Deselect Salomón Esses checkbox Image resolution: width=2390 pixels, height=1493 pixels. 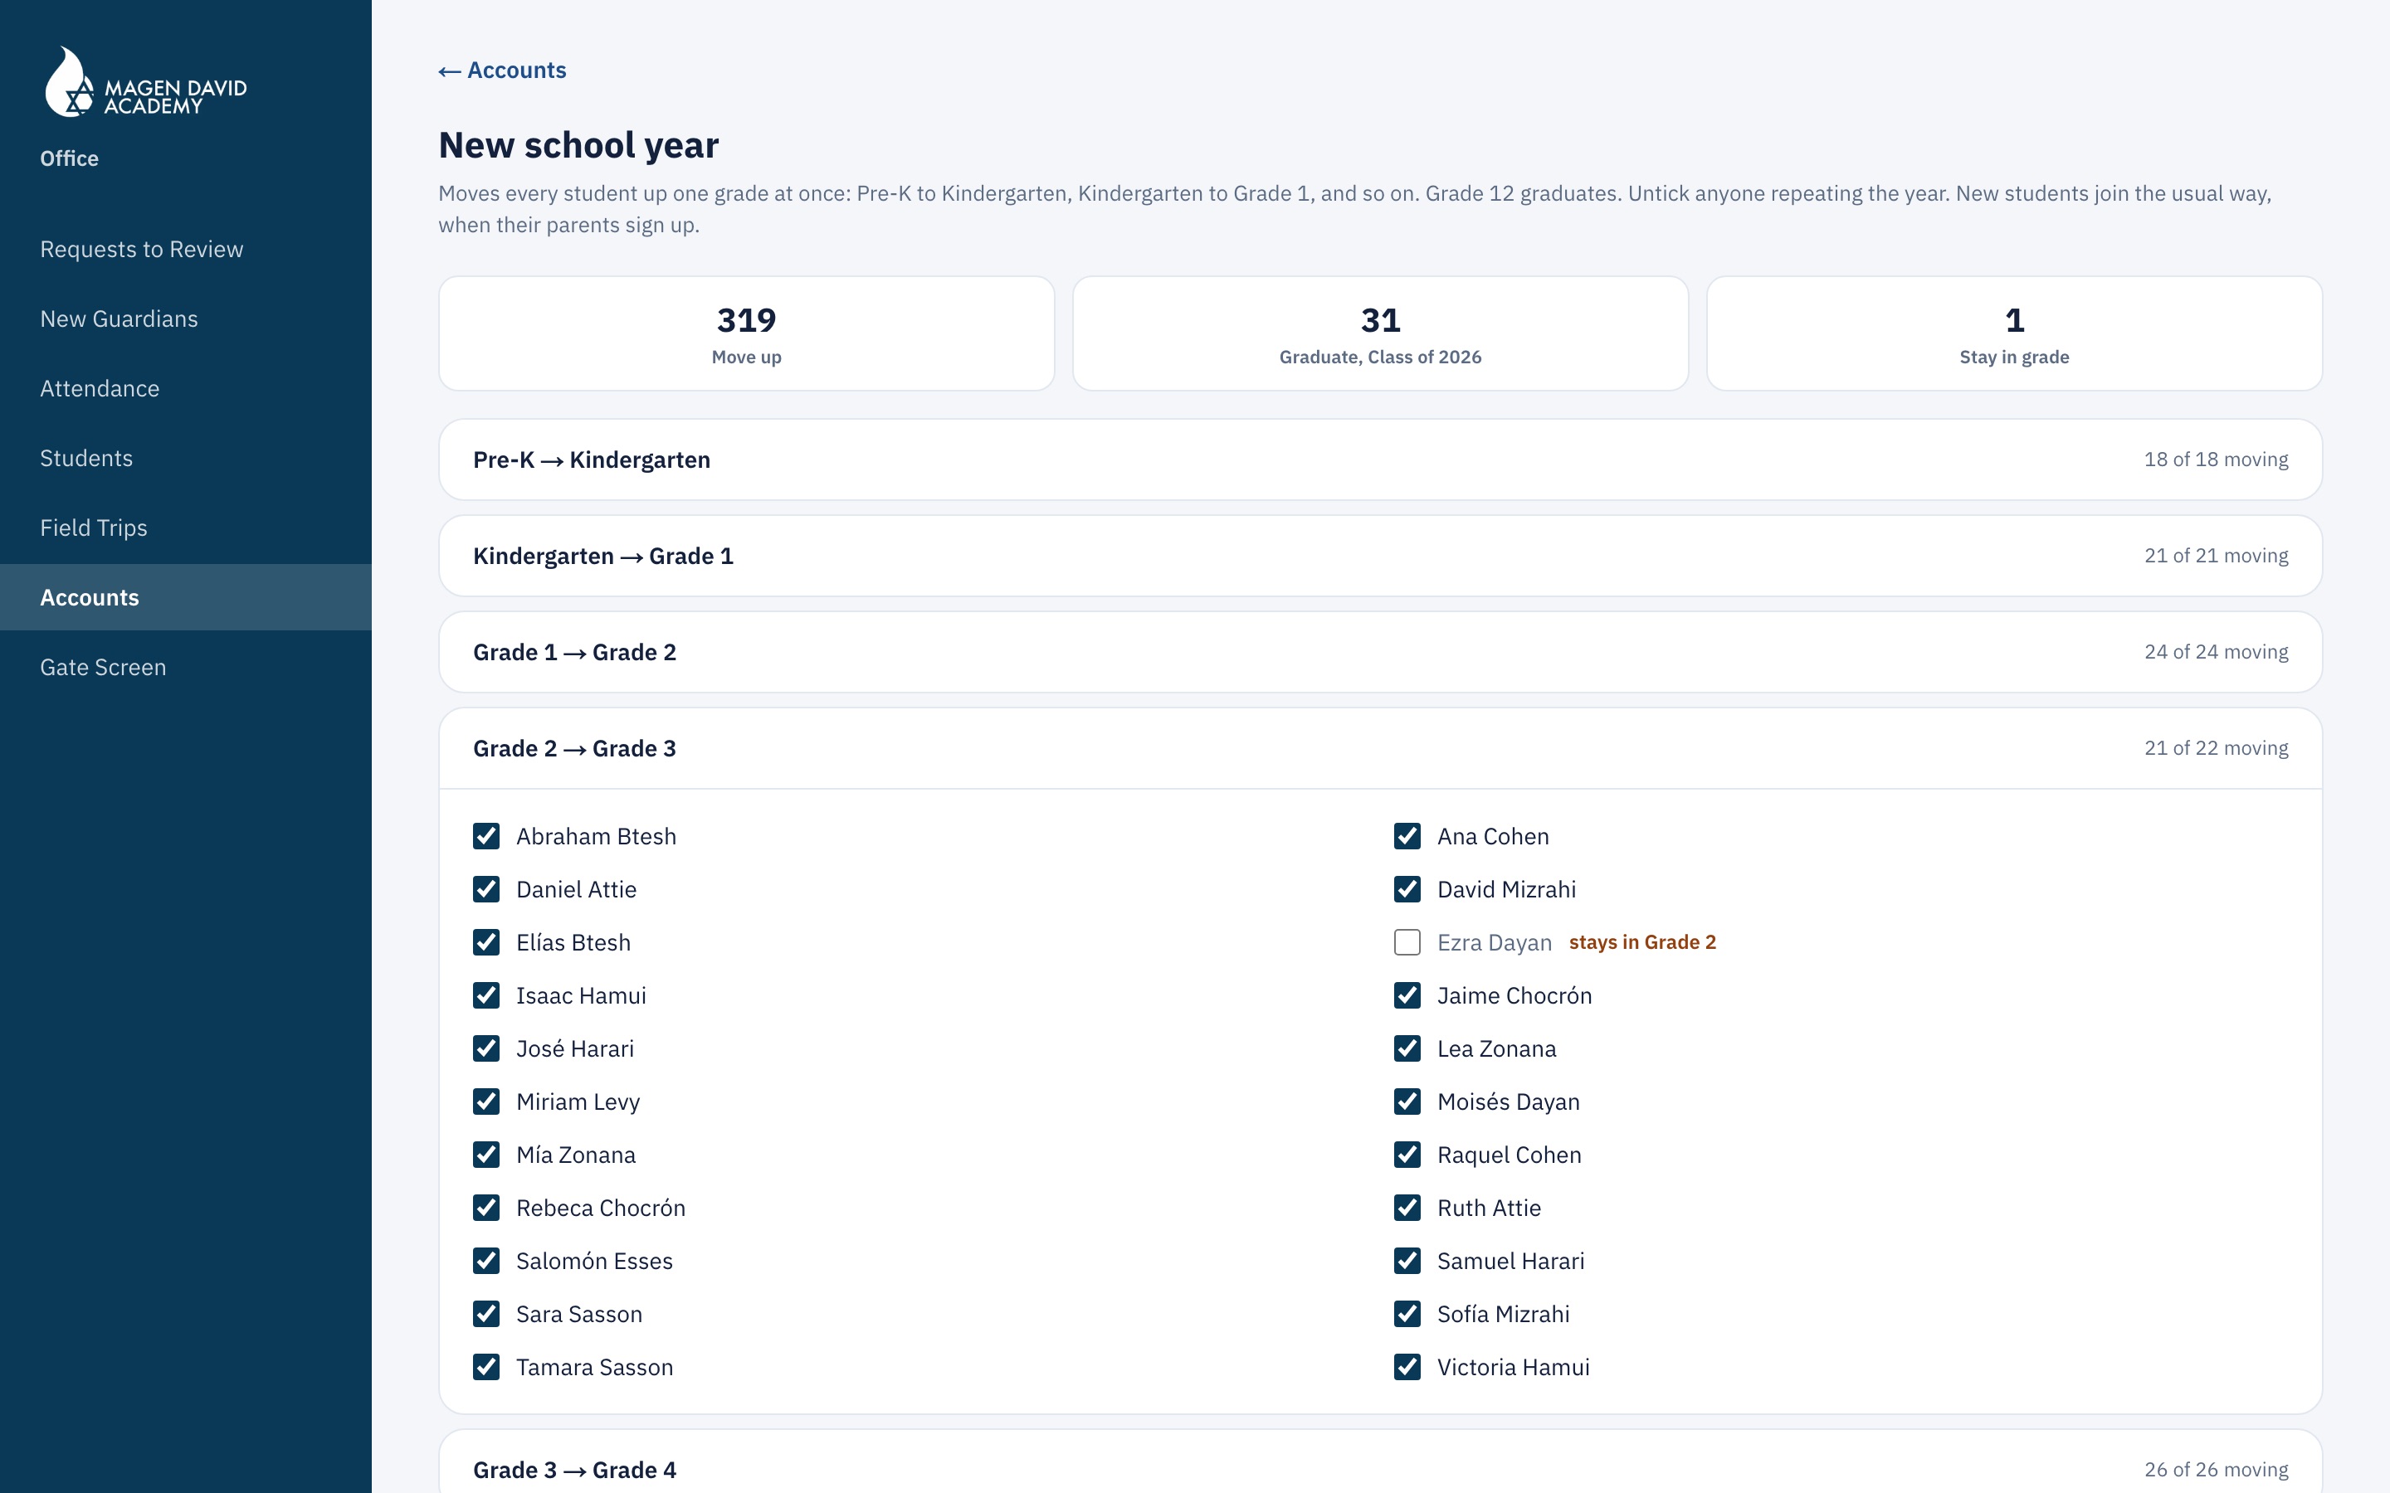pos(486,1261)
